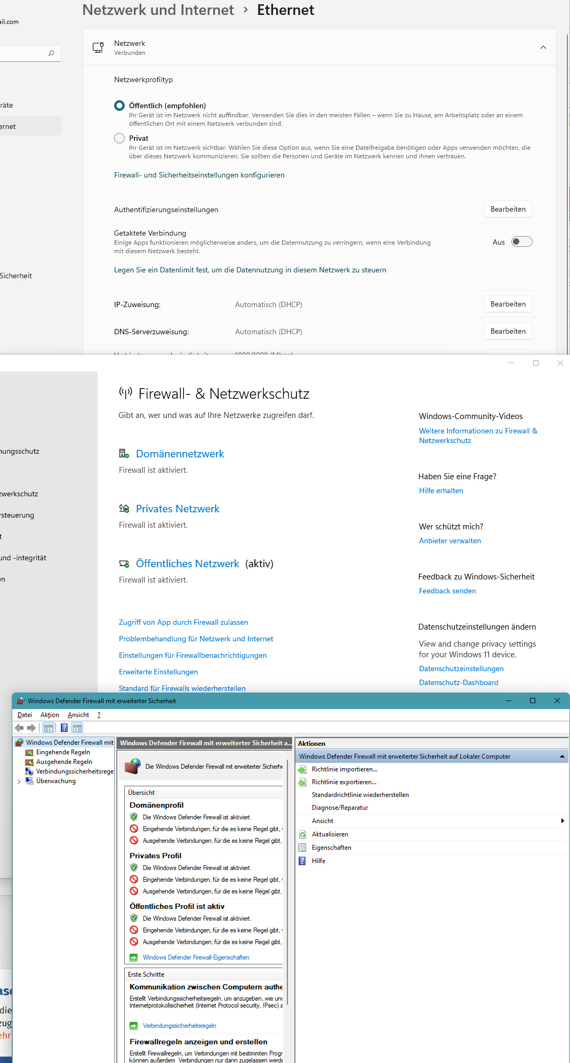
Task: Click Diagnose/Reparatur action
Action: tap(340, 808)
